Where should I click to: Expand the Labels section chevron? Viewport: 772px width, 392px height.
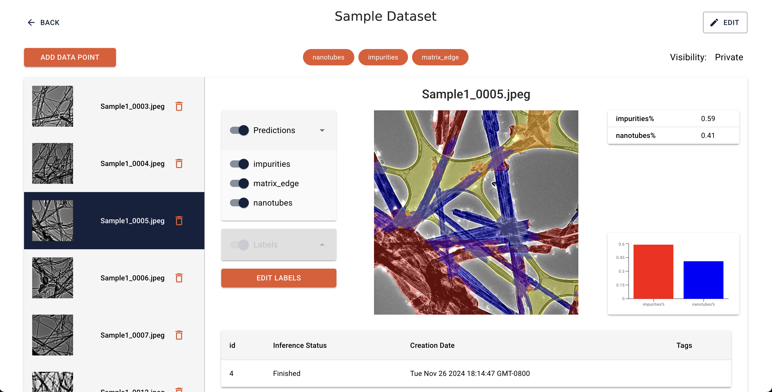point(322,245)
